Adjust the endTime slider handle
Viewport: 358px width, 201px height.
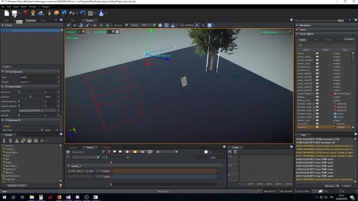coord(30,97)
